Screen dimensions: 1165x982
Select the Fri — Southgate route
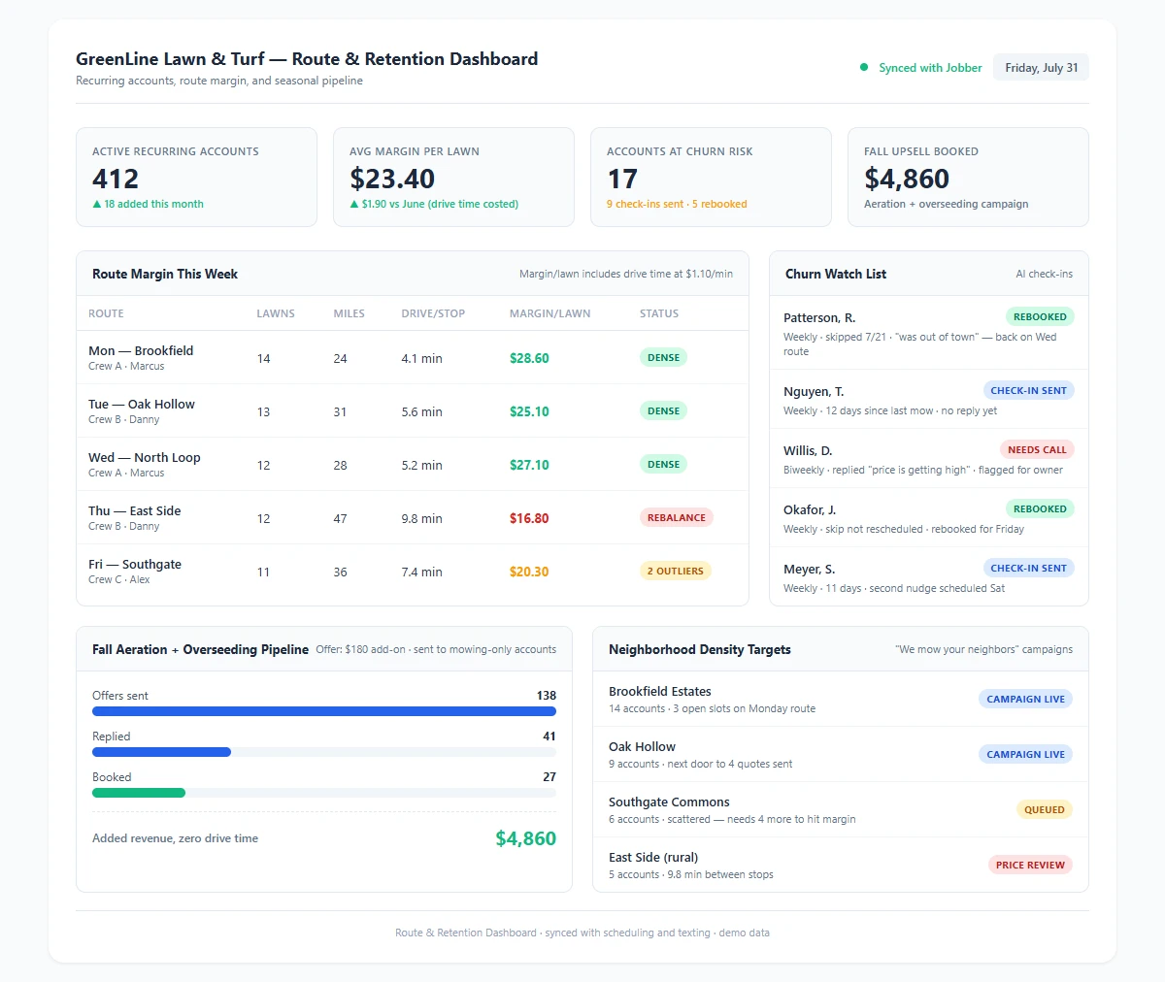[413, 572]
